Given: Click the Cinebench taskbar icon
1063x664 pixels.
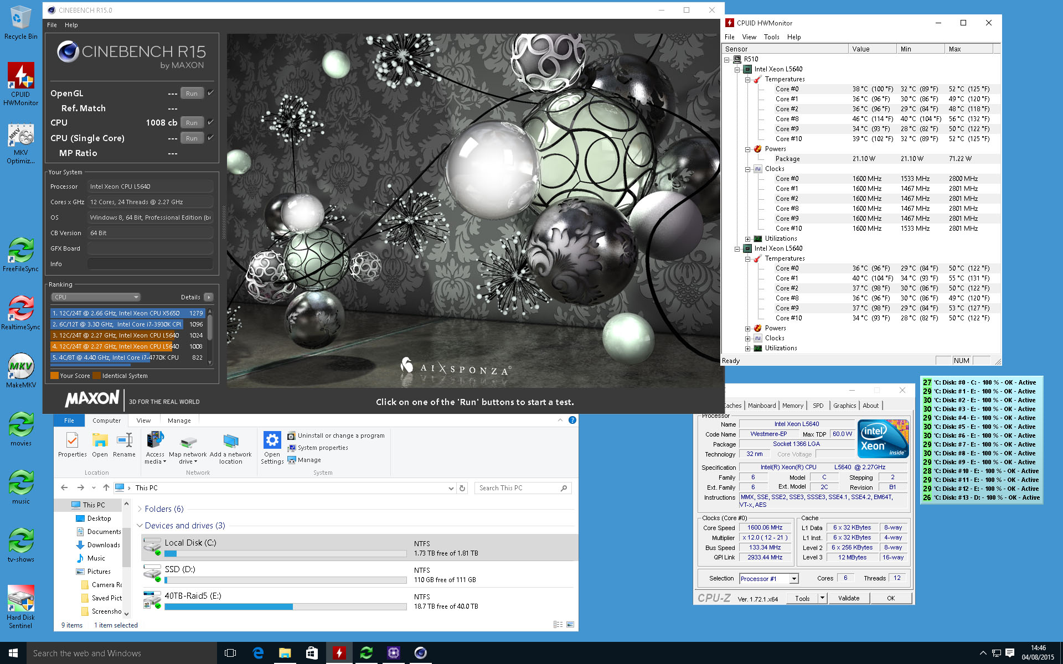Looking at the screenshot, I should (x=420, y=653).
